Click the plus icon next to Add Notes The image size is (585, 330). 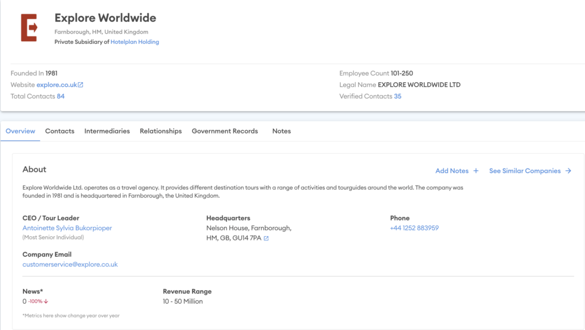[x=476, y=171]
